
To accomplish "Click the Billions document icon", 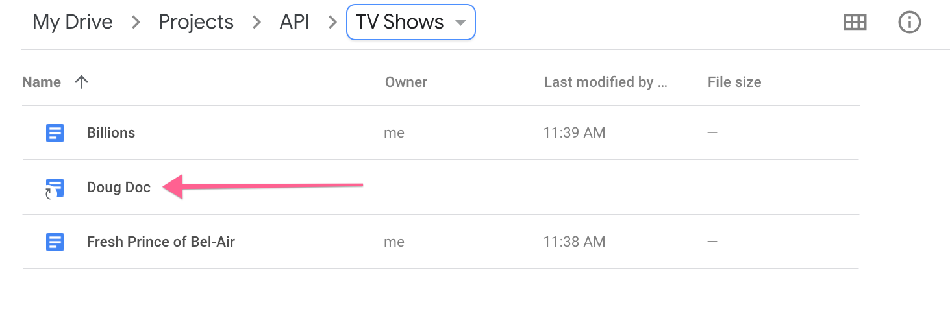I will pos(55,133).
